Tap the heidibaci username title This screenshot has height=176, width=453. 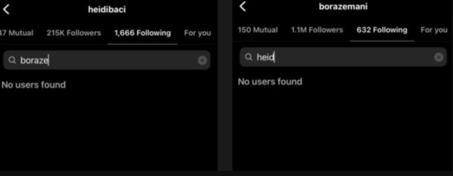point(107,9)
